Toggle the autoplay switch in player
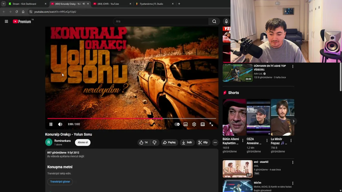Viewport: 342px width, 192px height. tap(177, 124)
